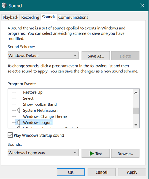The image size is (149, 179).
Task: Click Browse... to pick a sound file
Action: [x=125, y=154]
